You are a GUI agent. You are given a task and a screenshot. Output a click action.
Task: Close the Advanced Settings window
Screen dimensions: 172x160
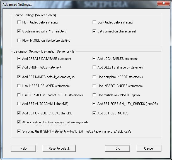pyautogui.click(x=164, y=3)
